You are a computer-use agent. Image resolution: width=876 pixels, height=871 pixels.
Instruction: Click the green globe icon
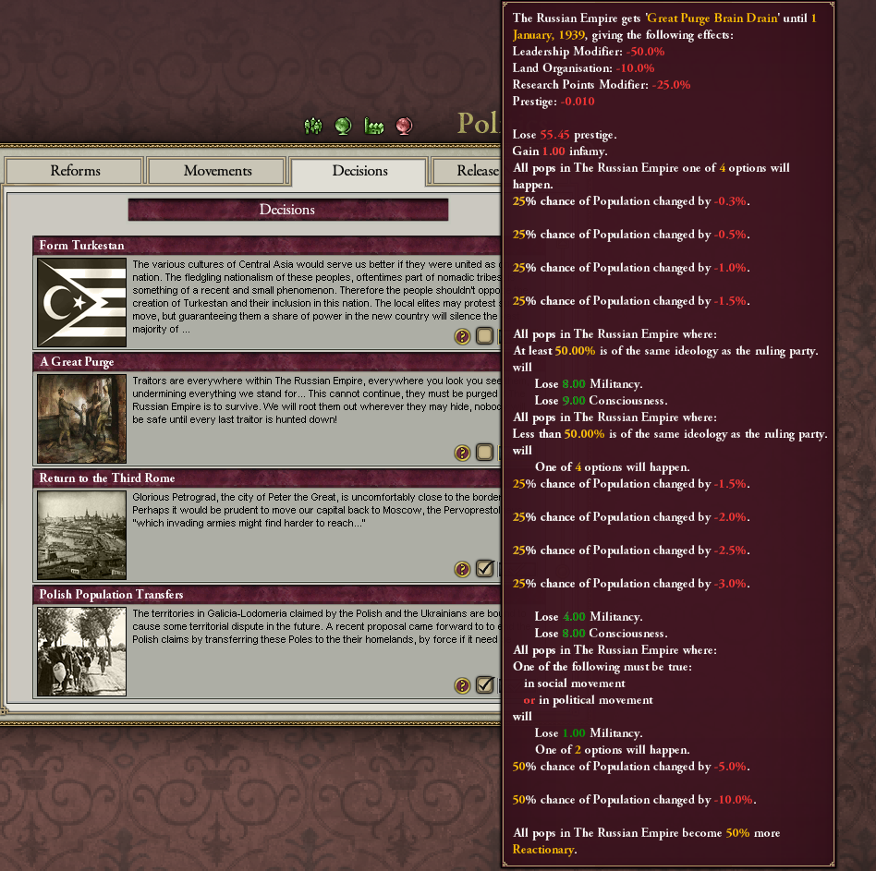(343, 127)
